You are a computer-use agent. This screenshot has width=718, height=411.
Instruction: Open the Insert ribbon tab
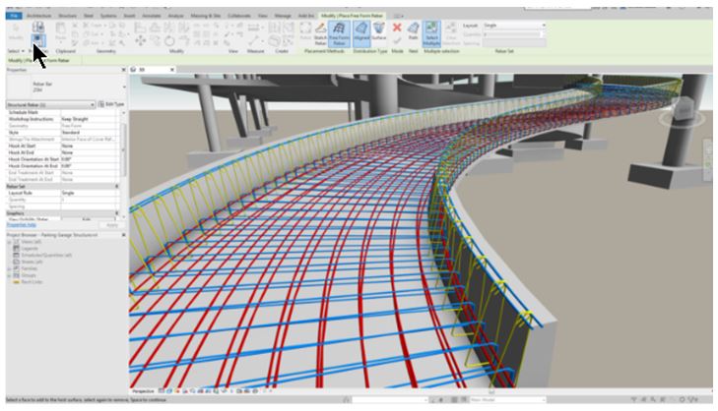click(130, 16)
